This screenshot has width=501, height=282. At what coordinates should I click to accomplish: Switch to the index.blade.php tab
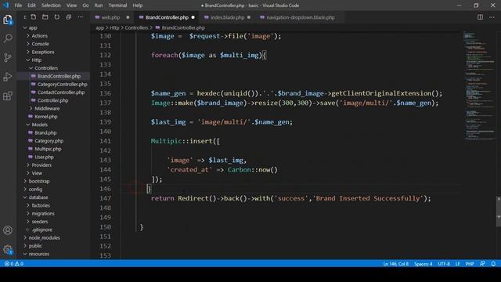(x=227, y=17)
